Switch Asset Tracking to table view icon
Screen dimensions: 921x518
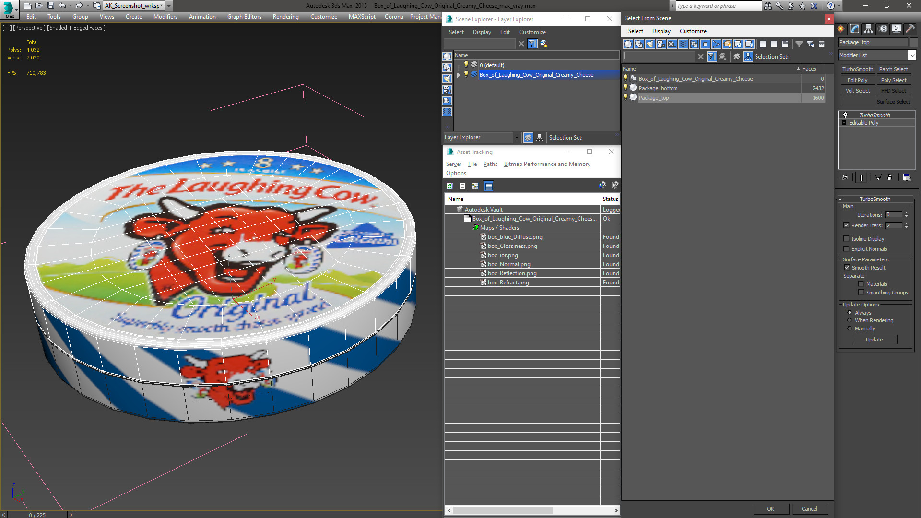click(489, 186)
